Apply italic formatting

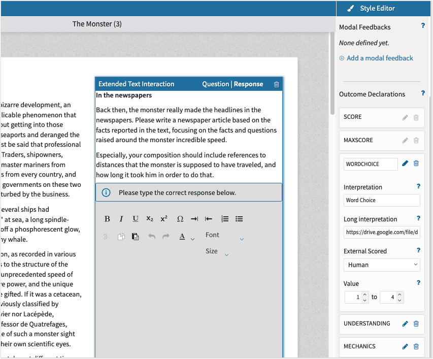pos(121,219)
